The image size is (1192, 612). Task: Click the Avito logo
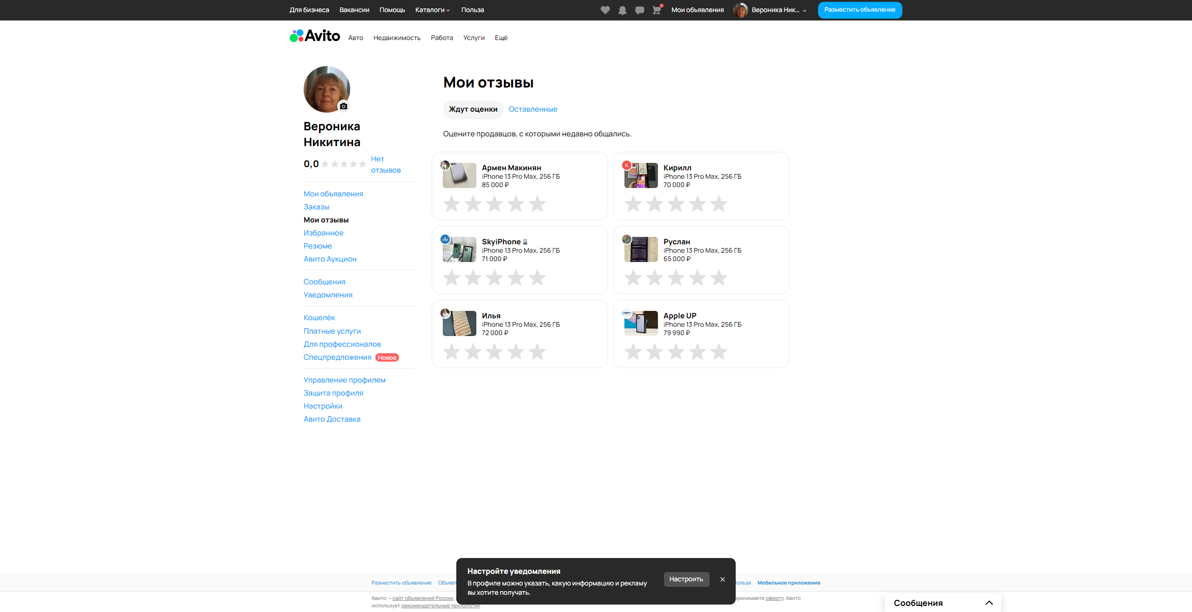(315, 36)
